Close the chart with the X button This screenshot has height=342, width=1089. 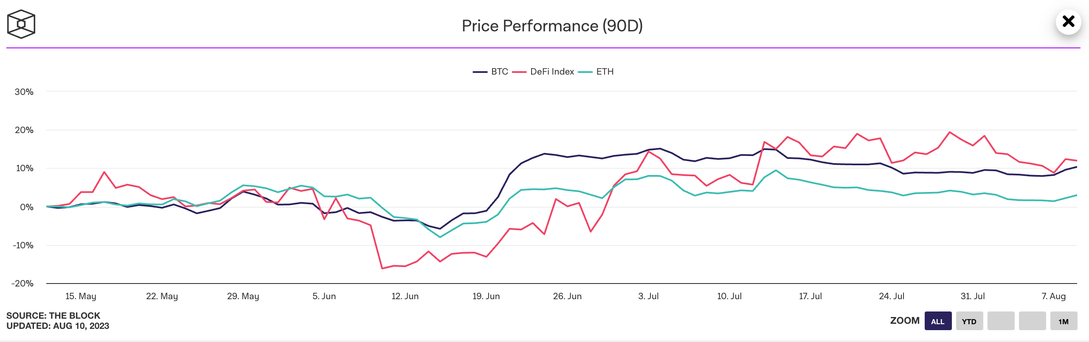(x=1068, y=22)
